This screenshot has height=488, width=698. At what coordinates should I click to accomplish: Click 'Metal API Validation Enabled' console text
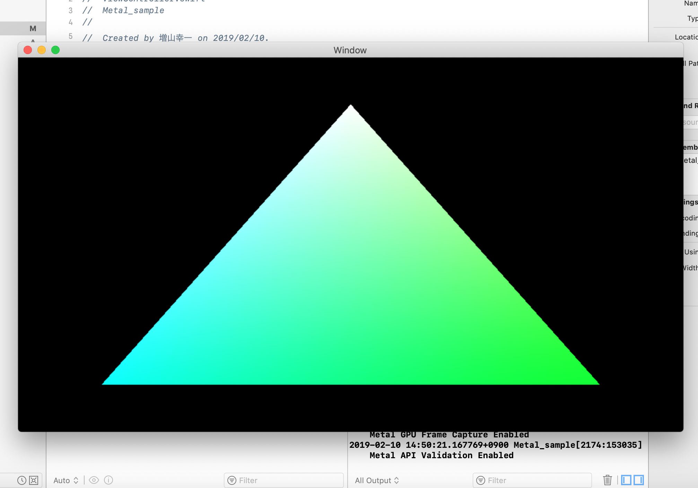point(442,455)
